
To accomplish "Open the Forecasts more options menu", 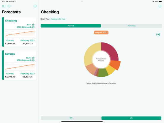I will click(9, 6).
